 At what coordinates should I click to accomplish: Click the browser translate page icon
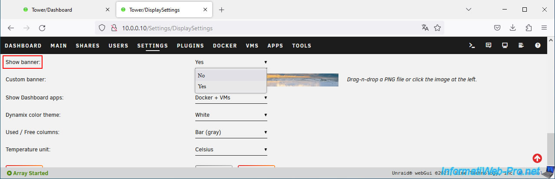point(425,28)
